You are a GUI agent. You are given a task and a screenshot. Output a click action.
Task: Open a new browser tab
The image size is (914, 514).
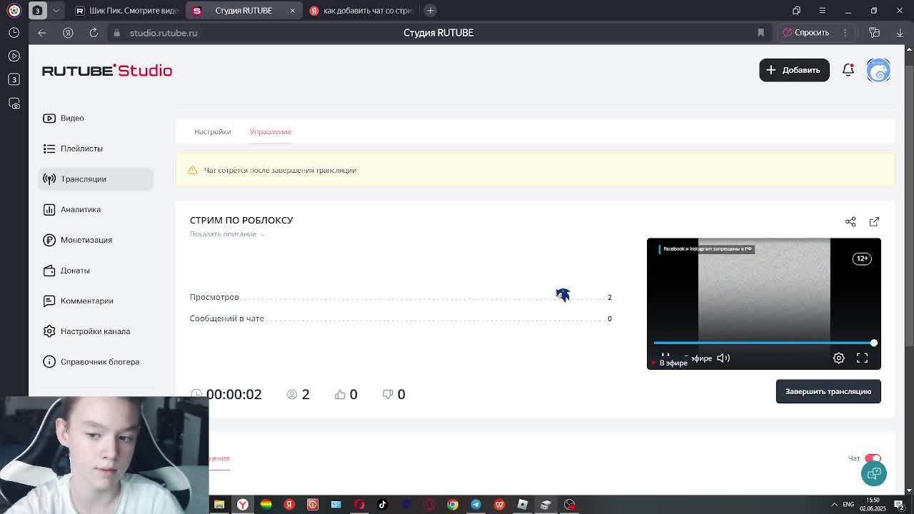click(x=430, y=11)
